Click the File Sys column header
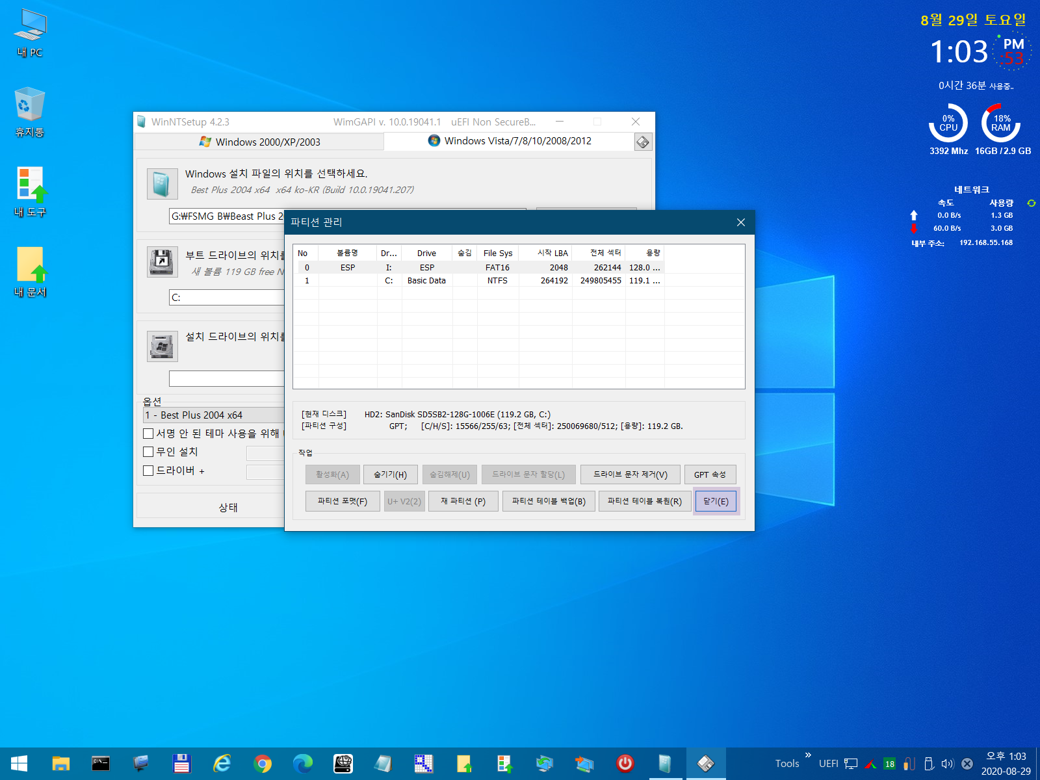Screen dimensions: 1040x780 pyautogui.click(x=498, y=253)
